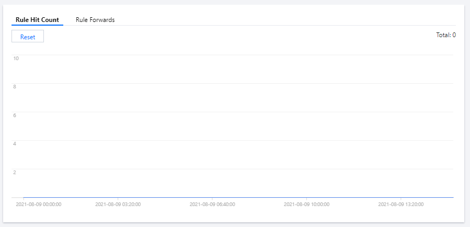Open the Rule Forwards tab
The image size is (470, 227).
[x=95, y=20]
